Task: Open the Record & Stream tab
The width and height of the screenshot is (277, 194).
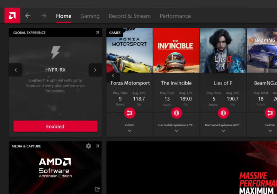Action: (129, 16)
